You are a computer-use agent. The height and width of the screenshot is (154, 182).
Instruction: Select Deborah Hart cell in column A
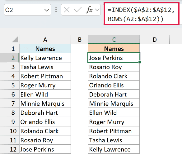point(45,112)
